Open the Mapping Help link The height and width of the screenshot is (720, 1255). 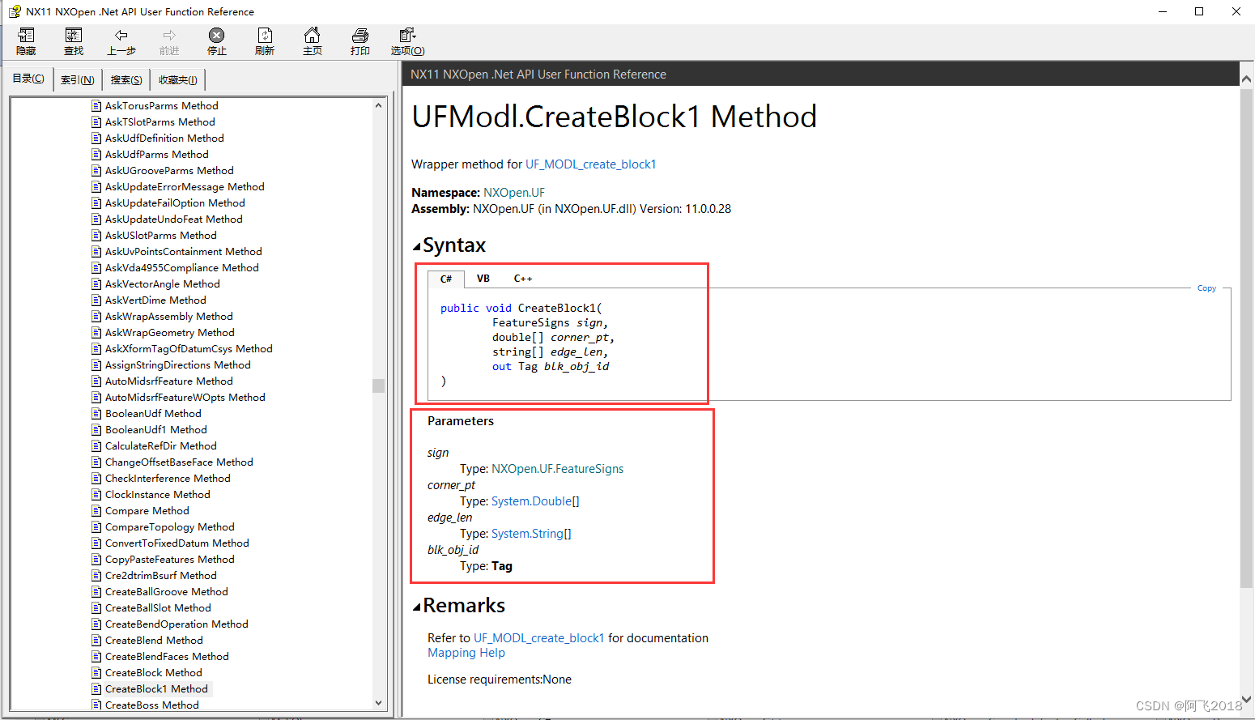click(466, 653)
